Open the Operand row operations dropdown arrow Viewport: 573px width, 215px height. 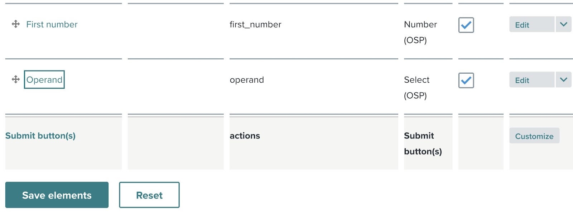point(563,80)
